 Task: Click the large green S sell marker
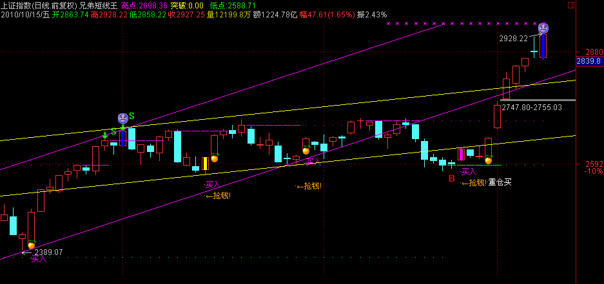coord(132,116)
